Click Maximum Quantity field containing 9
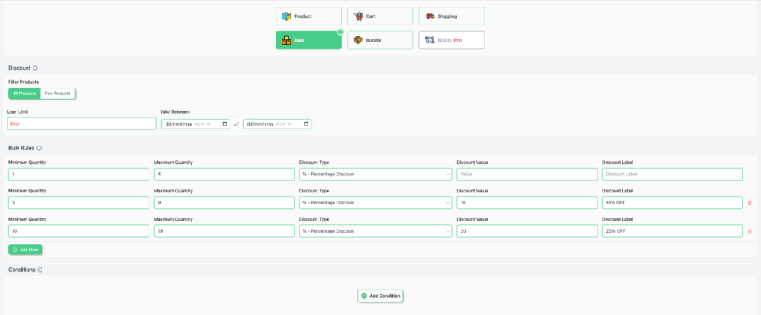This screenshot has height=315, width=761. (x=224, y=202)
